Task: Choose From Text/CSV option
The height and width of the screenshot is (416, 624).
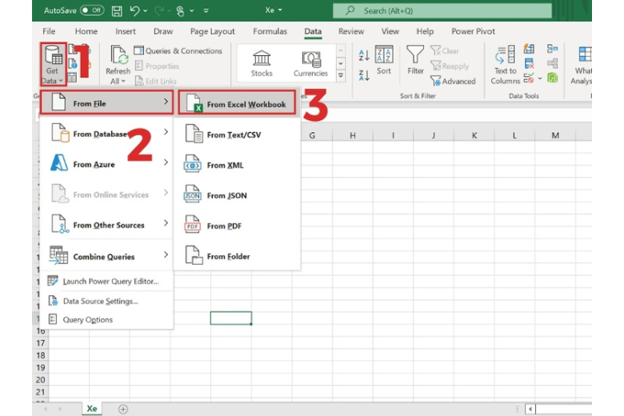Action: point(233,135)
